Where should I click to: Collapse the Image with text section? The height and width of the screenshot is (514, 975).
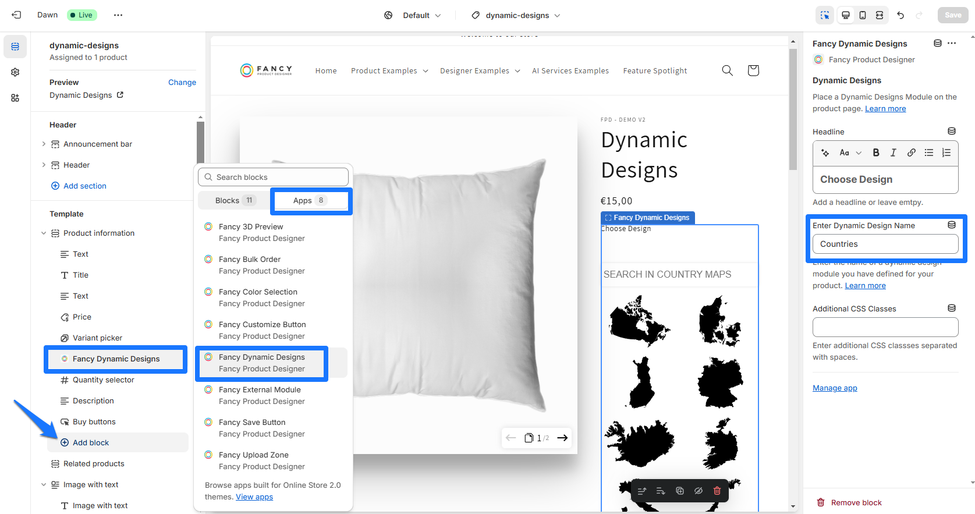(x=44, y=484)
